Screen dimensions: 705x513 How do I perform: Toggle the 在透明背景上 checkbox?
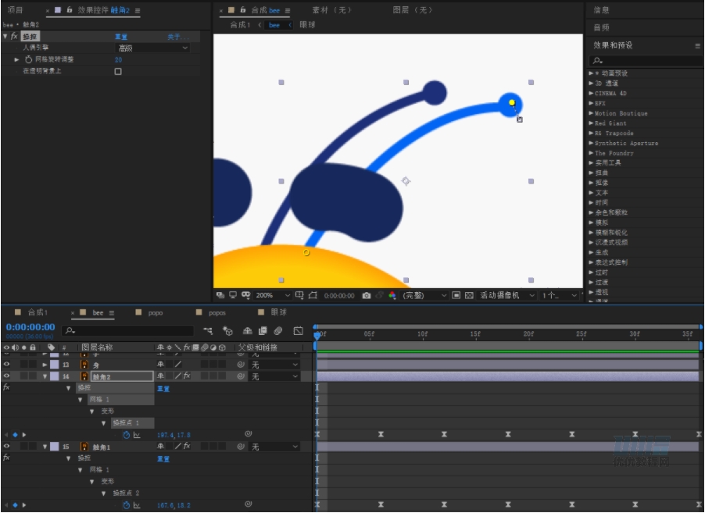(118, 71)
